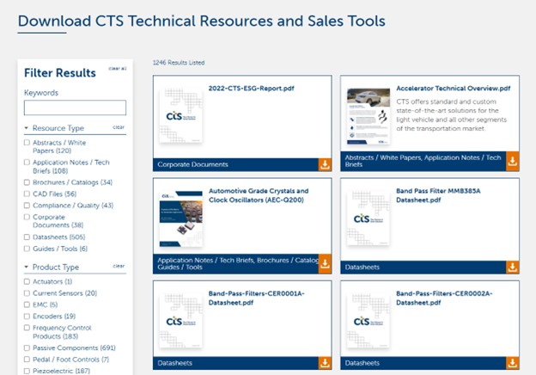536x375 pixels.
Task: Select Compliance / Quality (43) checkbox
Action: tap(27, 206)
